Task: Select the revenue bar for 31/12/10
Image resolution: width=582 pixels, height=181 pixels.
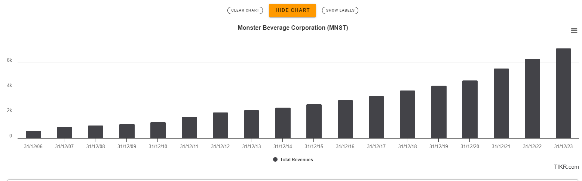Action: (158, 130)
